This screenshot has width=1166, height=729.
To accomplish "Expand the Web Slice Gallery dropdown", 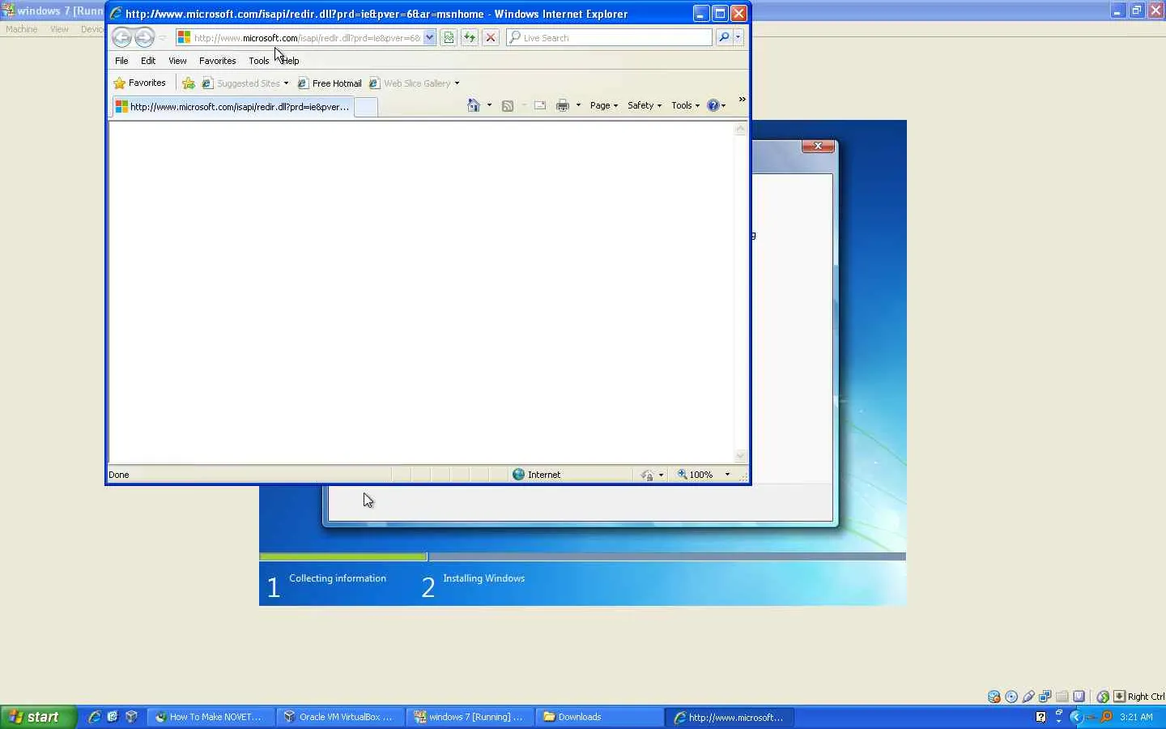I will [x=457, y=83].
